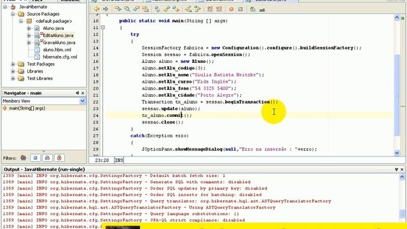Click the 'Default batch fetch size' output line
This screenshot has width=407, height=229.
click(x=114, y=176)
